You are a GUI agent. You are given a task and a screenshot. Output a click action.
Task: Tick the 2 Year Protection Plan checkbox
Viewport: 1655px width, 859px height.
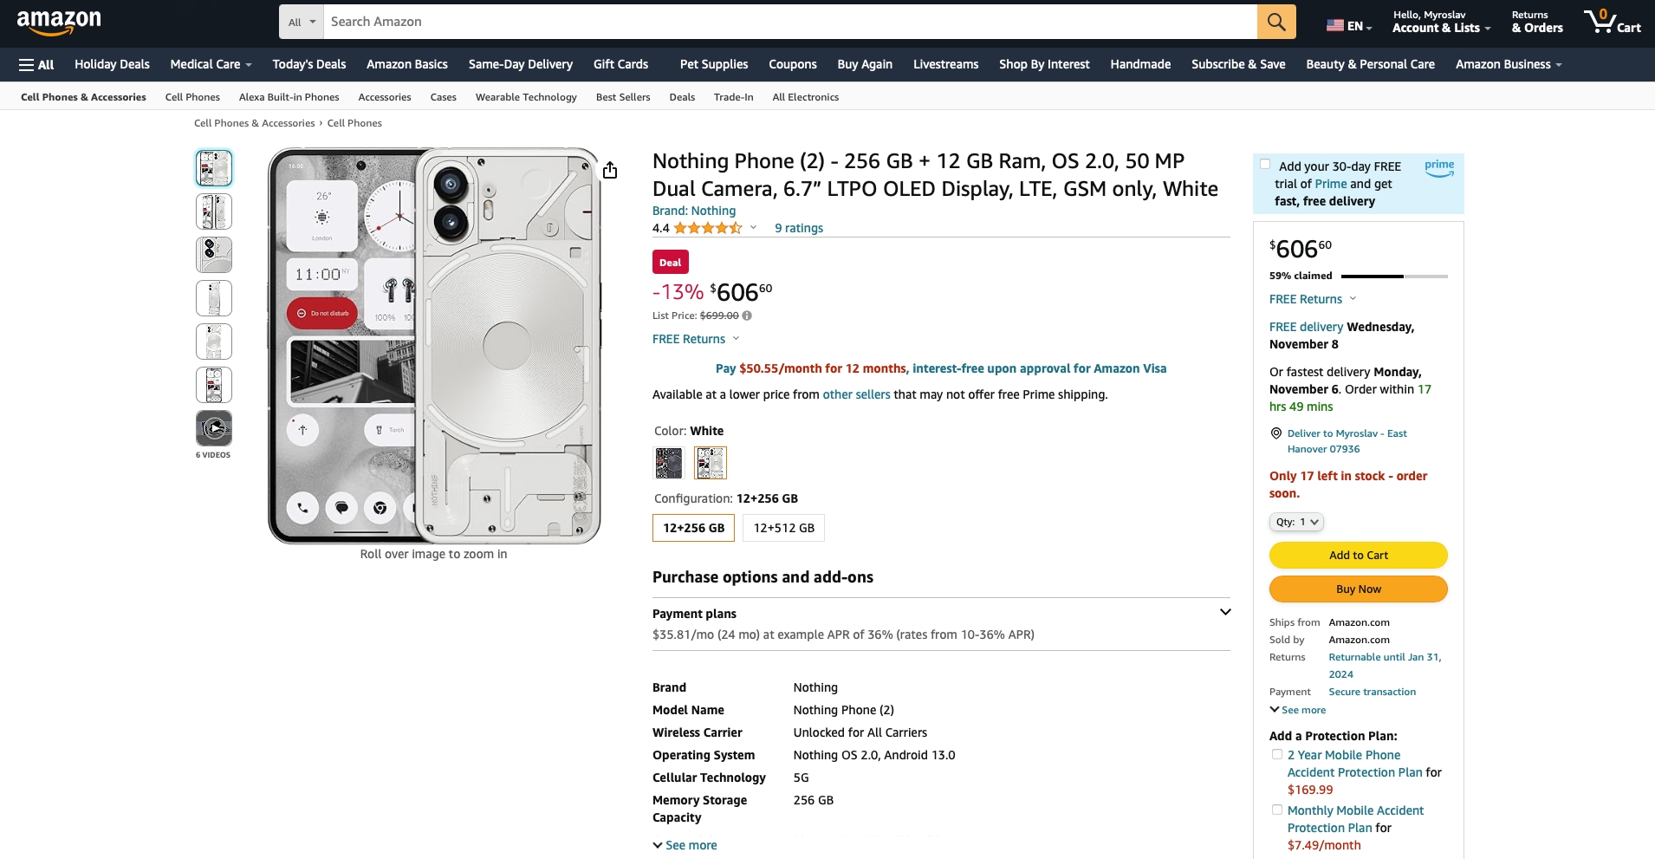1277,754
